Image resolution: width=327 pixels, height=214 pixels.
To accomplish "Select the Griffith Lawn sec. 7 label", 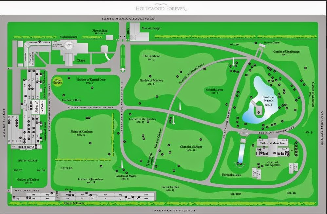I will click(214, 91).
